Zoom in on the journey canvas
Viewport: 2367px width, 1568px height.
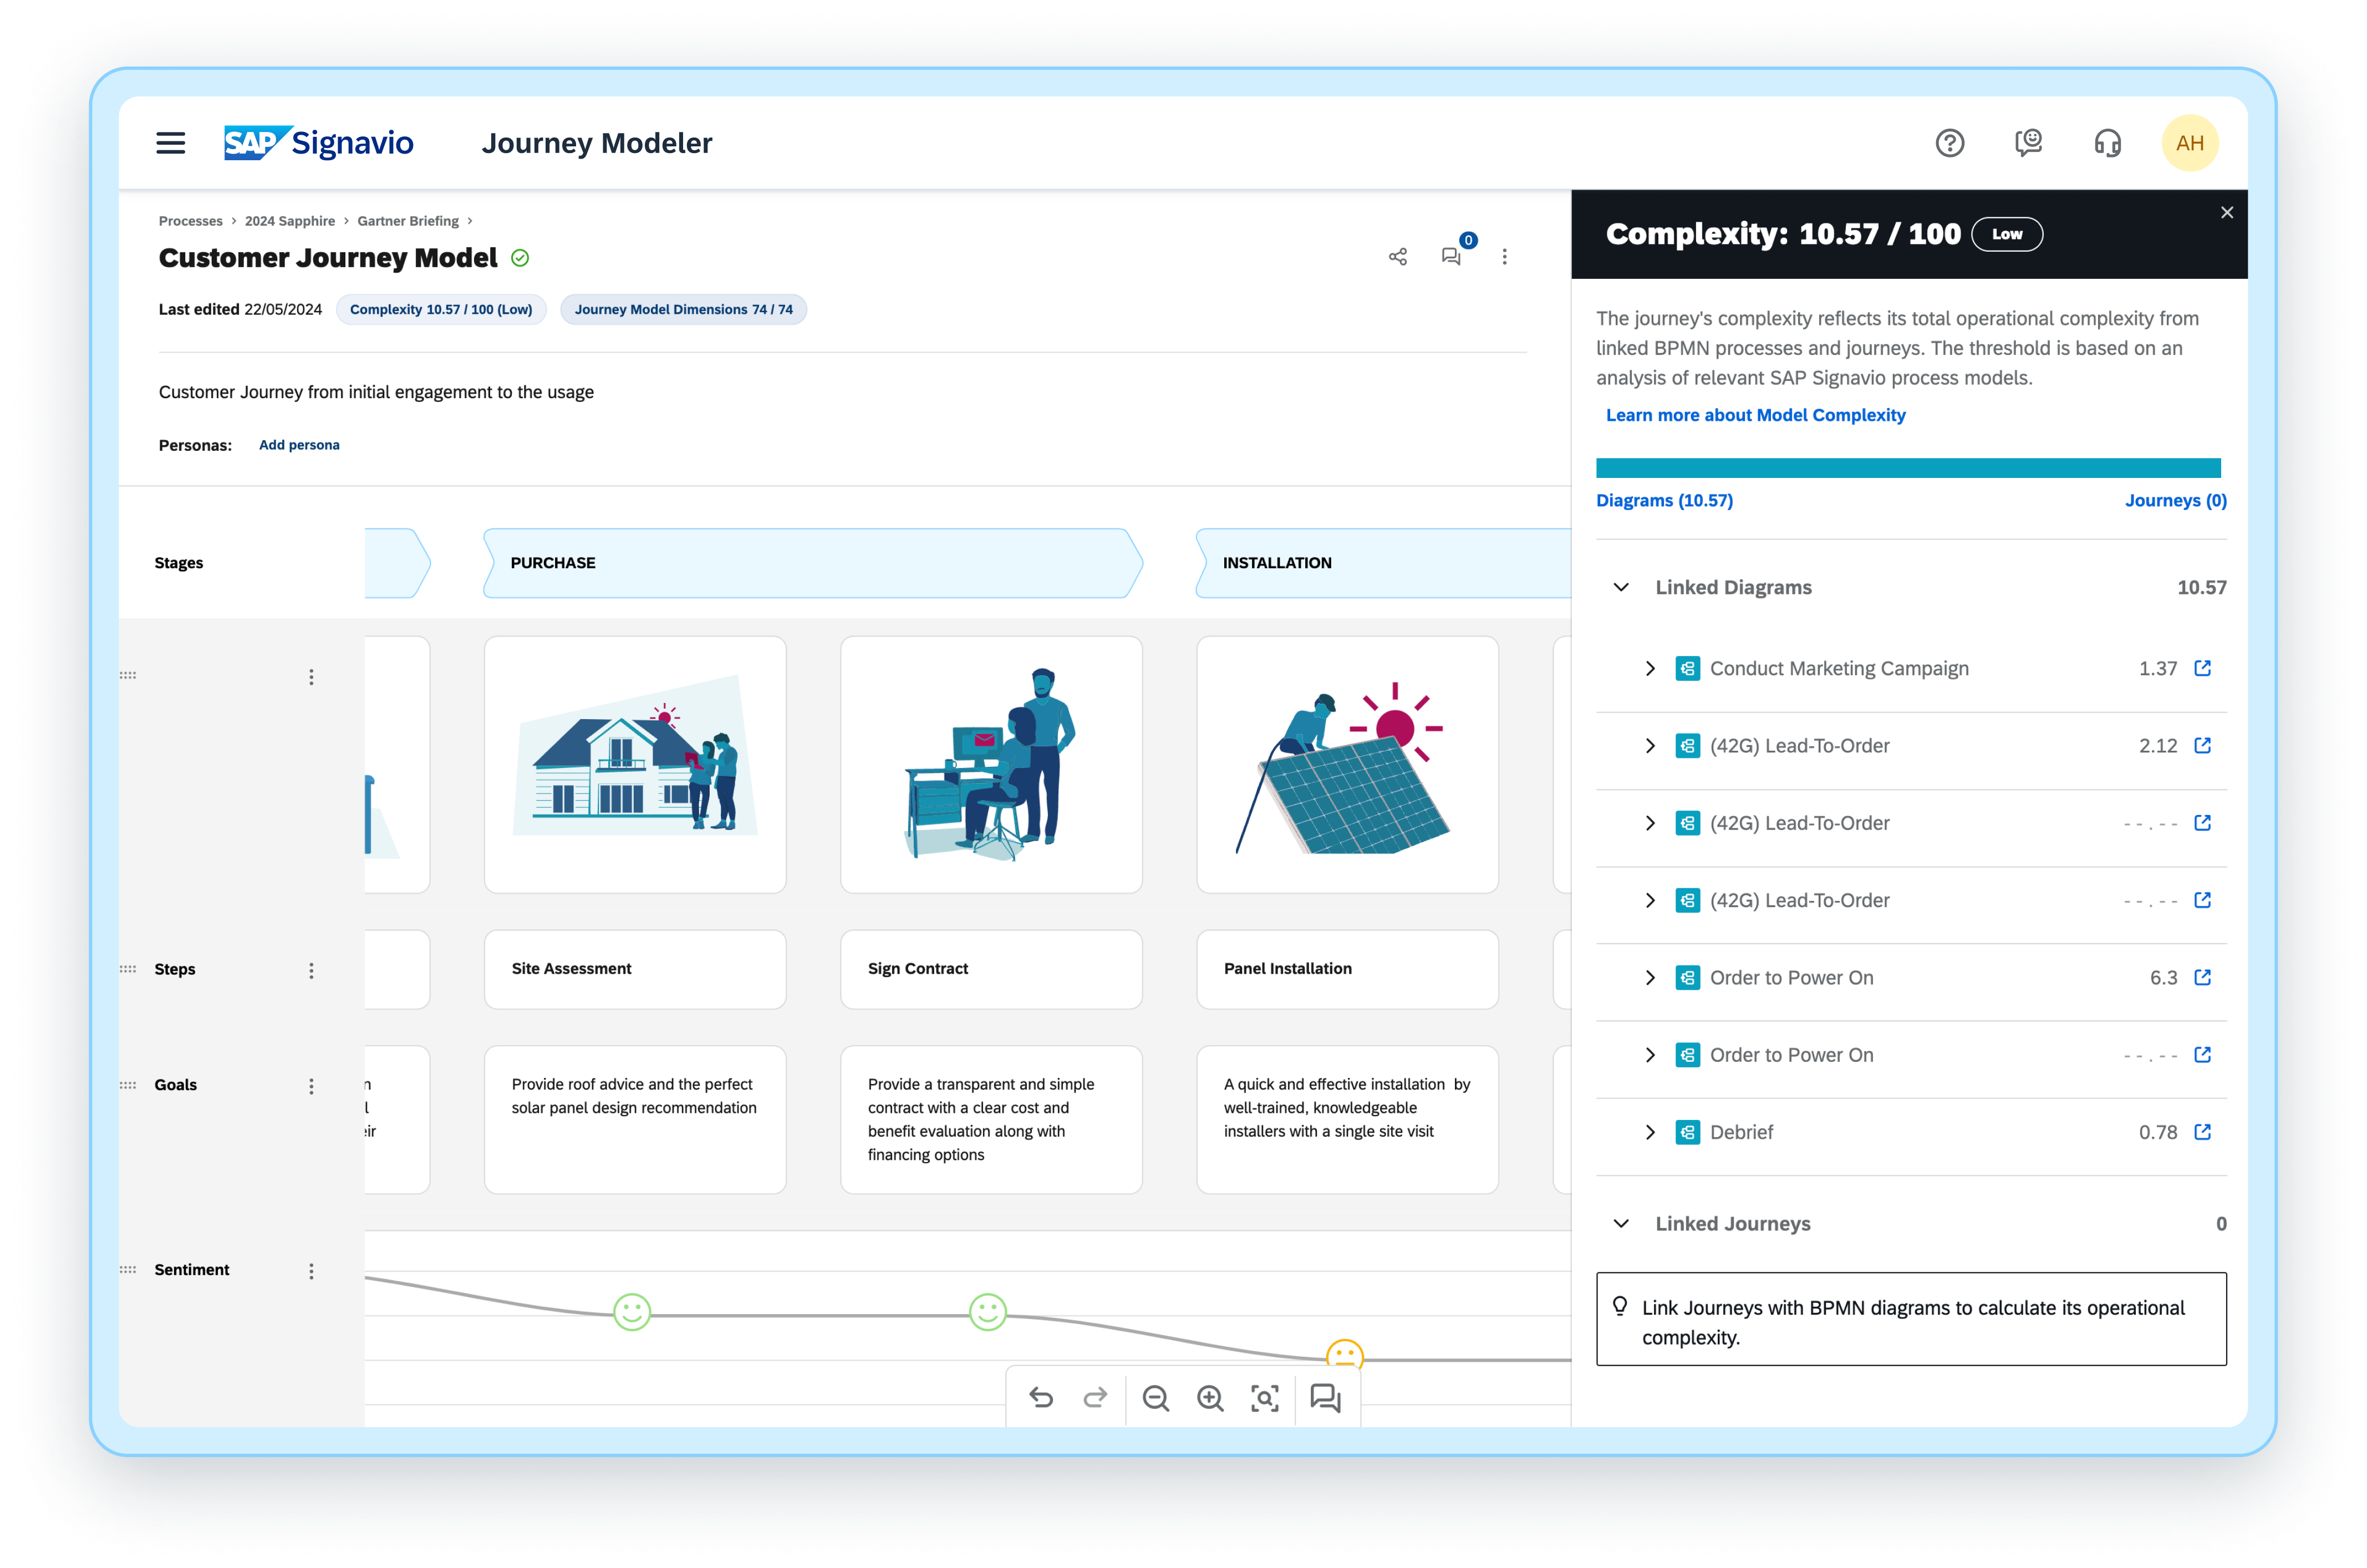pos(1210,1397)
